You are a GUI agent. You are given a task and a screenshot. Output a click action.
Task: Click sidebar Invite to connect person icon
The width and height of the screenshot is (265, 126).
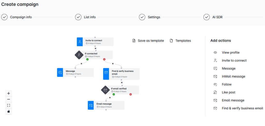[215, 60]
